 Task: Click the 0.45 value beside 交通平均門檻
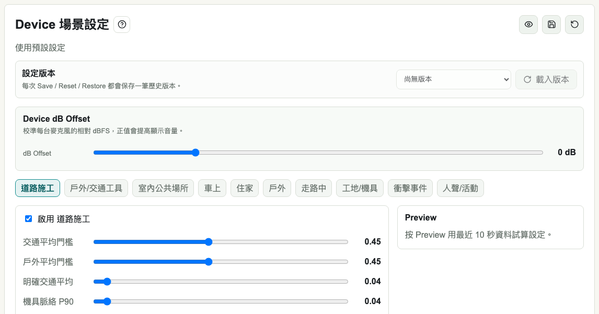click(x=373, y=242)
